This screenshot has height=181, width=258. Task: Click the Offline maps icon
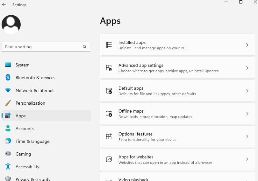point(109,114)
